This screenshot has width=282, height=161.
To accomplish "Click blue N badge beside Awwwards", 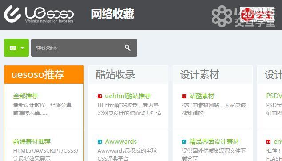I will 99,142.
